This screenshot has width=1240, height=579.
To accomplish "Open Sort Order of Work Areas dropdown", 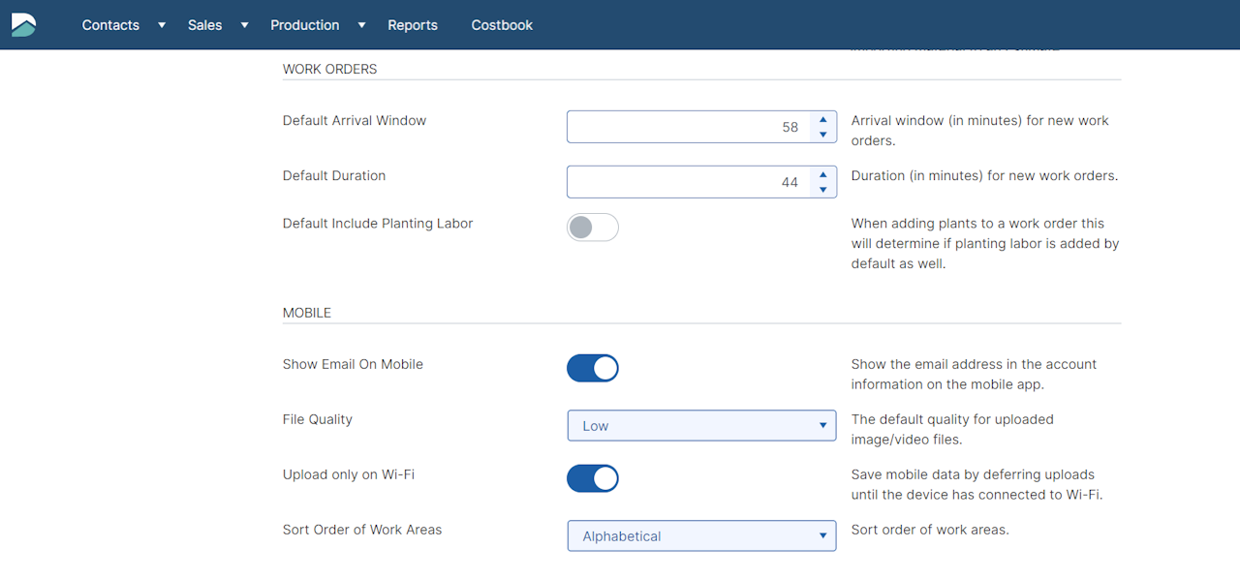I will [x=701, y=536].
